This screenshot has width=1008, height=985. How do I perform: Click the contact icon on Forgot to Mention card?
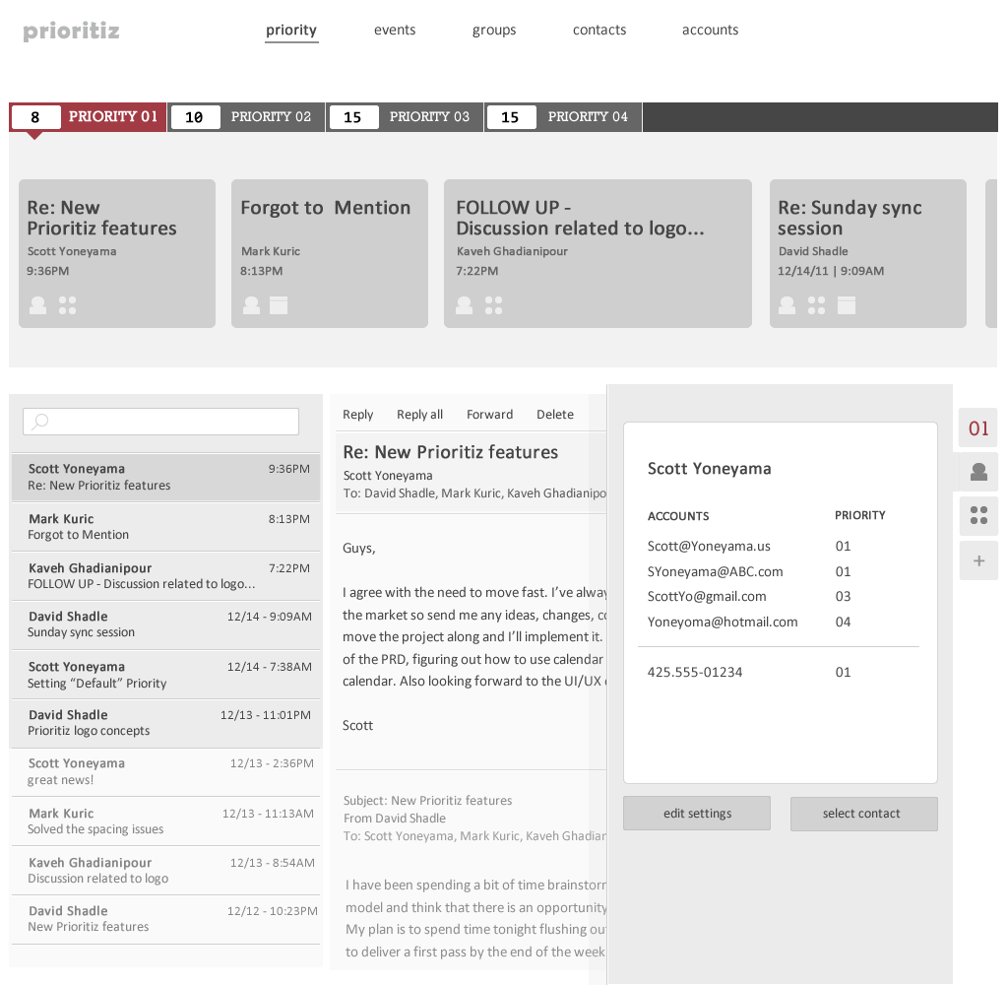(251, 305)
